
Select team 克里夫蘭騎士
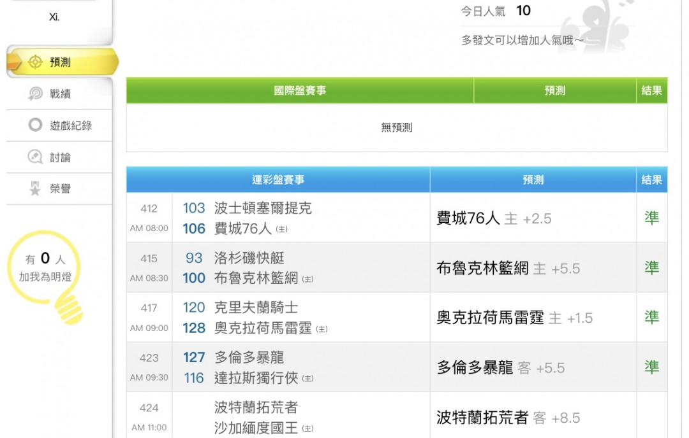[256, 307]
